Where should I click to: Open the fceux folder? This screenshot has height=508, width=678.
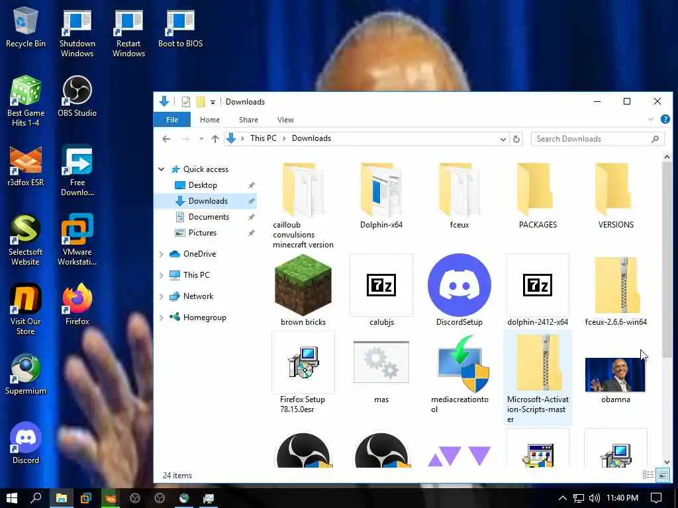pos(460,195)
